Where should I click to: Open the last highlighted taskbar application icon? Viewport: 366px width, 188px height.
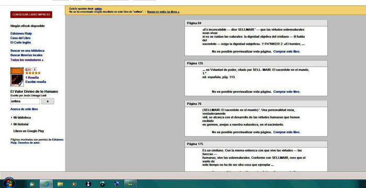[130, 184]
